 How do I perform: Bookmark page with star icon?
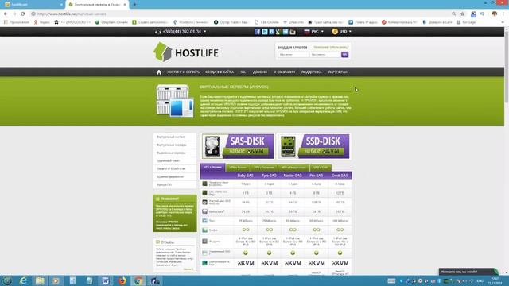(462, 14)
